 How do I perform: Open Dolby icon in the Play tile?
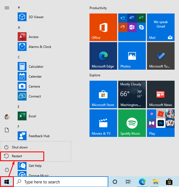[x=151, y=123]
